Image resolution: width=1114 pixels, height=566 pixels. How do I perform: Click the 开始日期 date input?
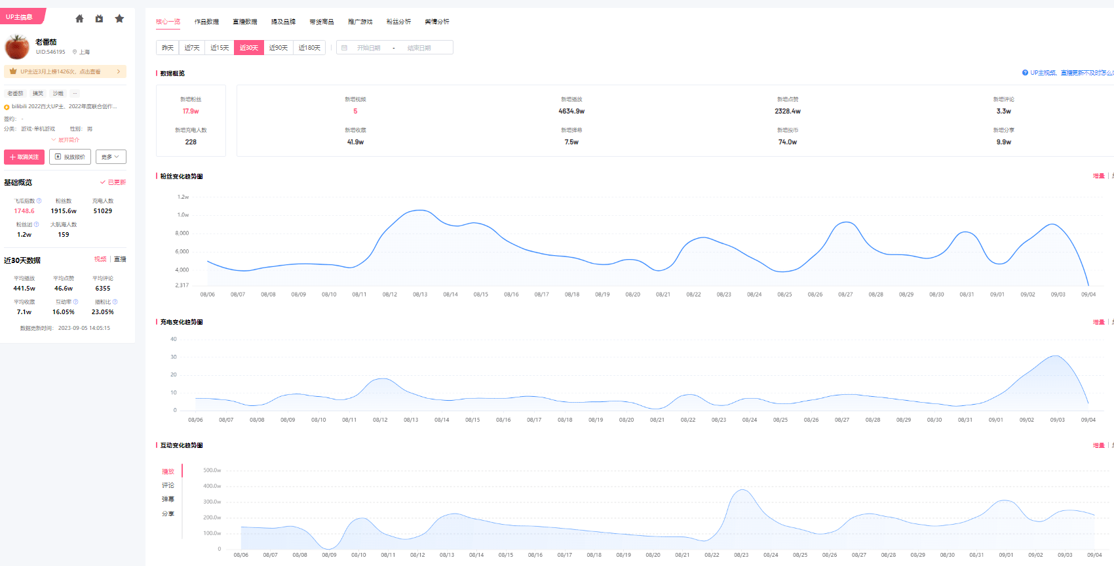point(368,48)
